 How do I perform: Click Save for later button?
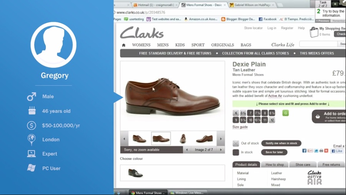pos(274,152)
